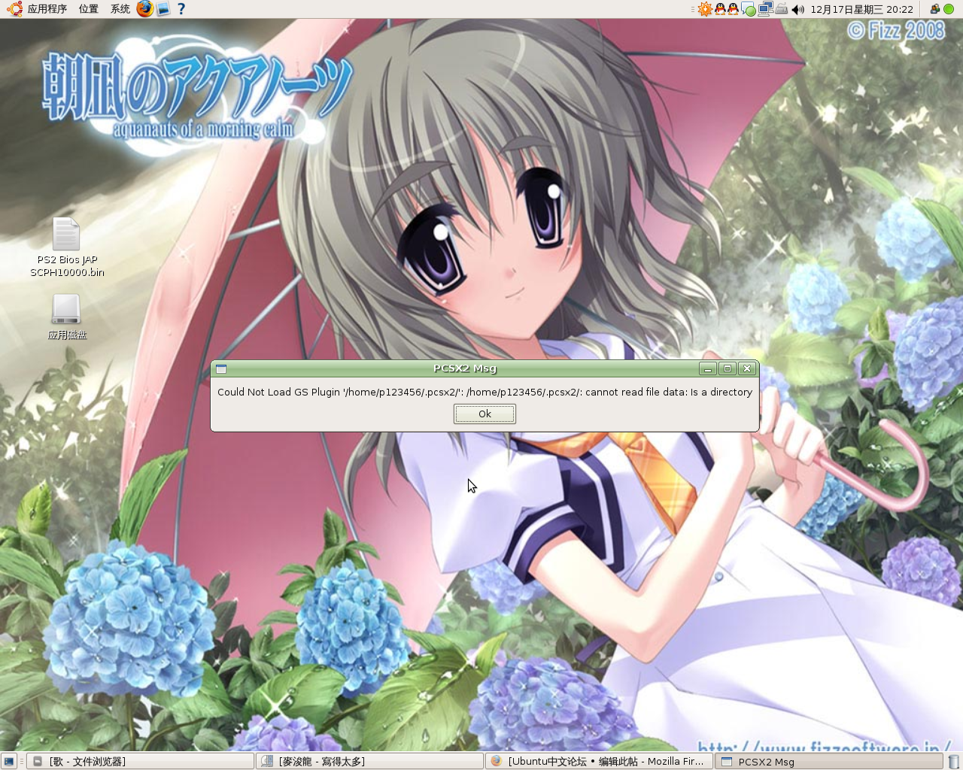This screenshot has height=770, width=963.
Task: Click the keyboard input method tray icon
Action: tap(781, 9)
